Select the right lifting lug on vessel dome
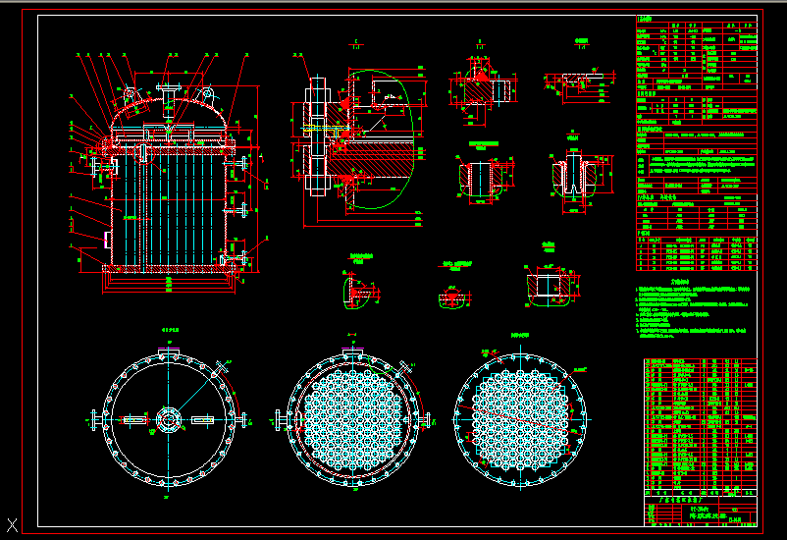This screenshot has width=787, height=540. tap(208, 93)
